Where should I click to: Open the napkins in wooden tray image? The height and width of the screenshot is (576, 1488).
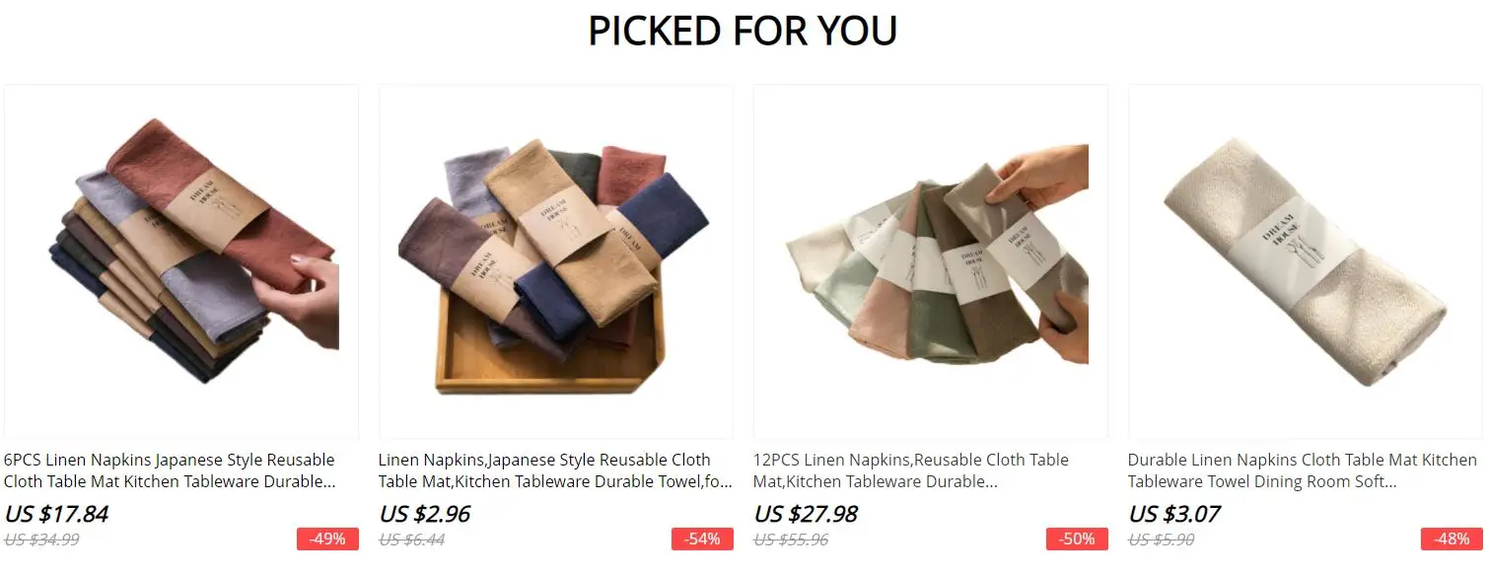(556, 261)
